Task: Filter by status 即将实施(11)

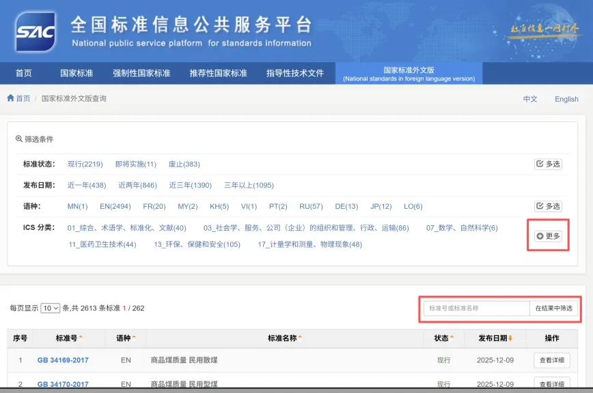Action: pyautogui.click(x=135, y=164)
